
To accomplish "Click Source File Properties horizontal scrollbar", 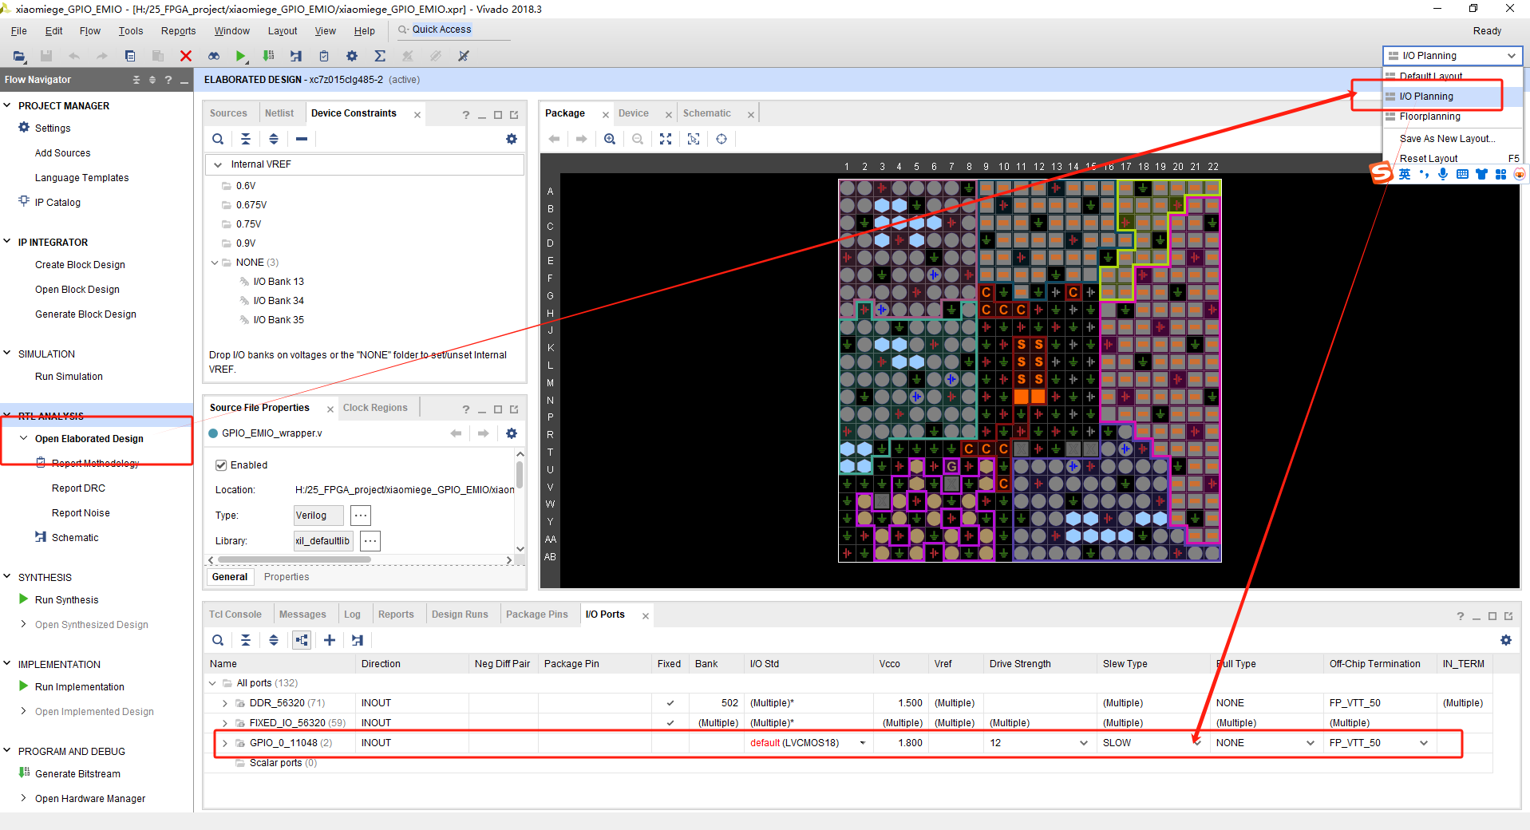I will point(295,560).
